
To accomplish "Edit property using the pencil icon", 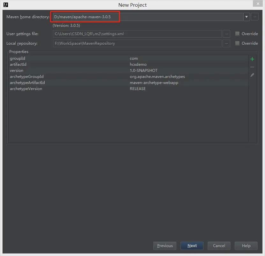I will (x=252, y=75).
